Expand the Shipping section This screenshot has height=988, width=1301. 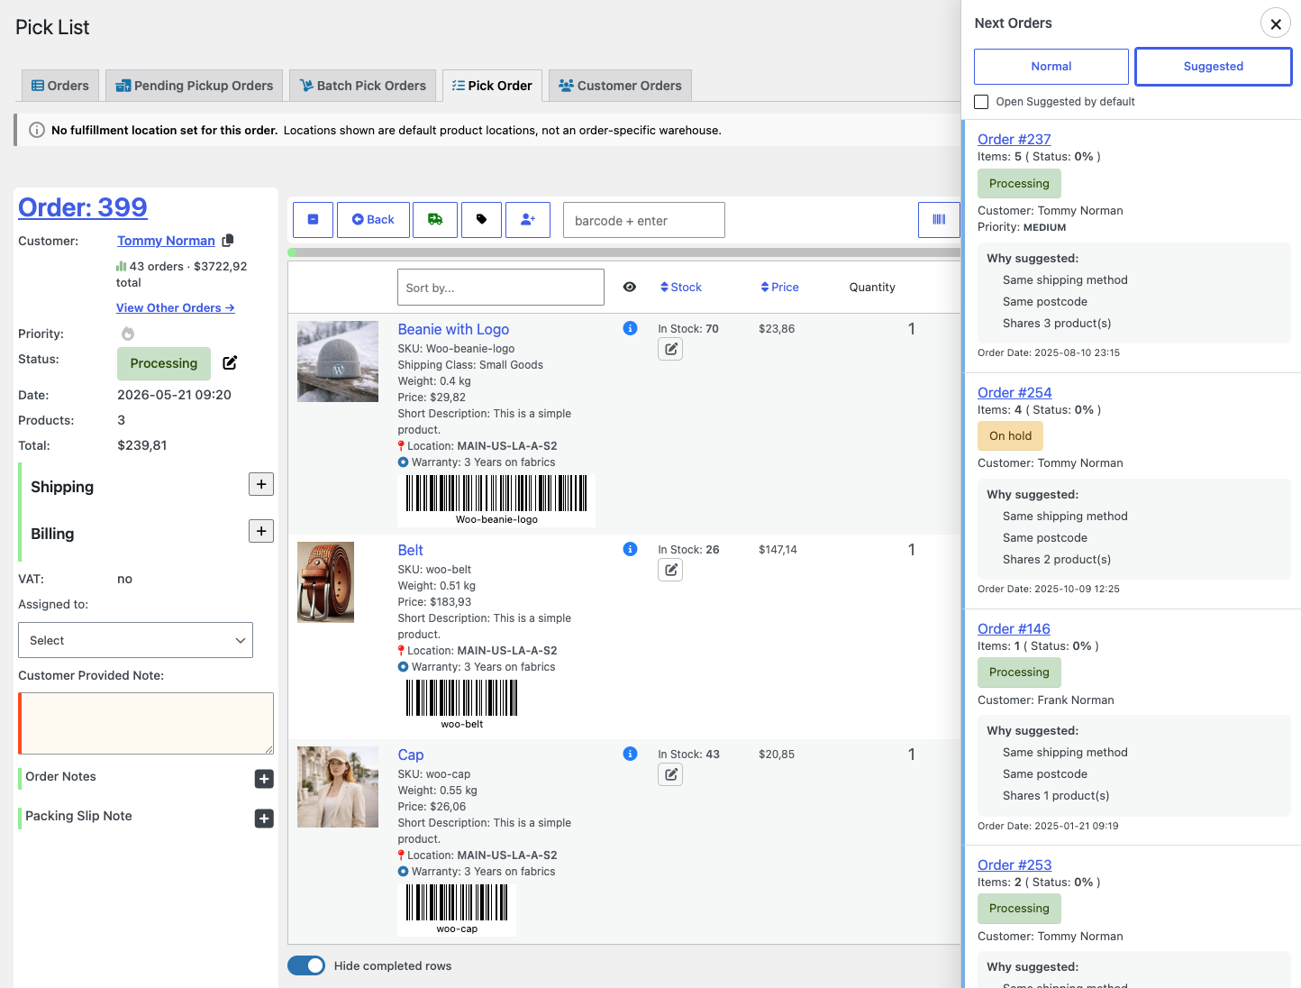coord(261,484)
